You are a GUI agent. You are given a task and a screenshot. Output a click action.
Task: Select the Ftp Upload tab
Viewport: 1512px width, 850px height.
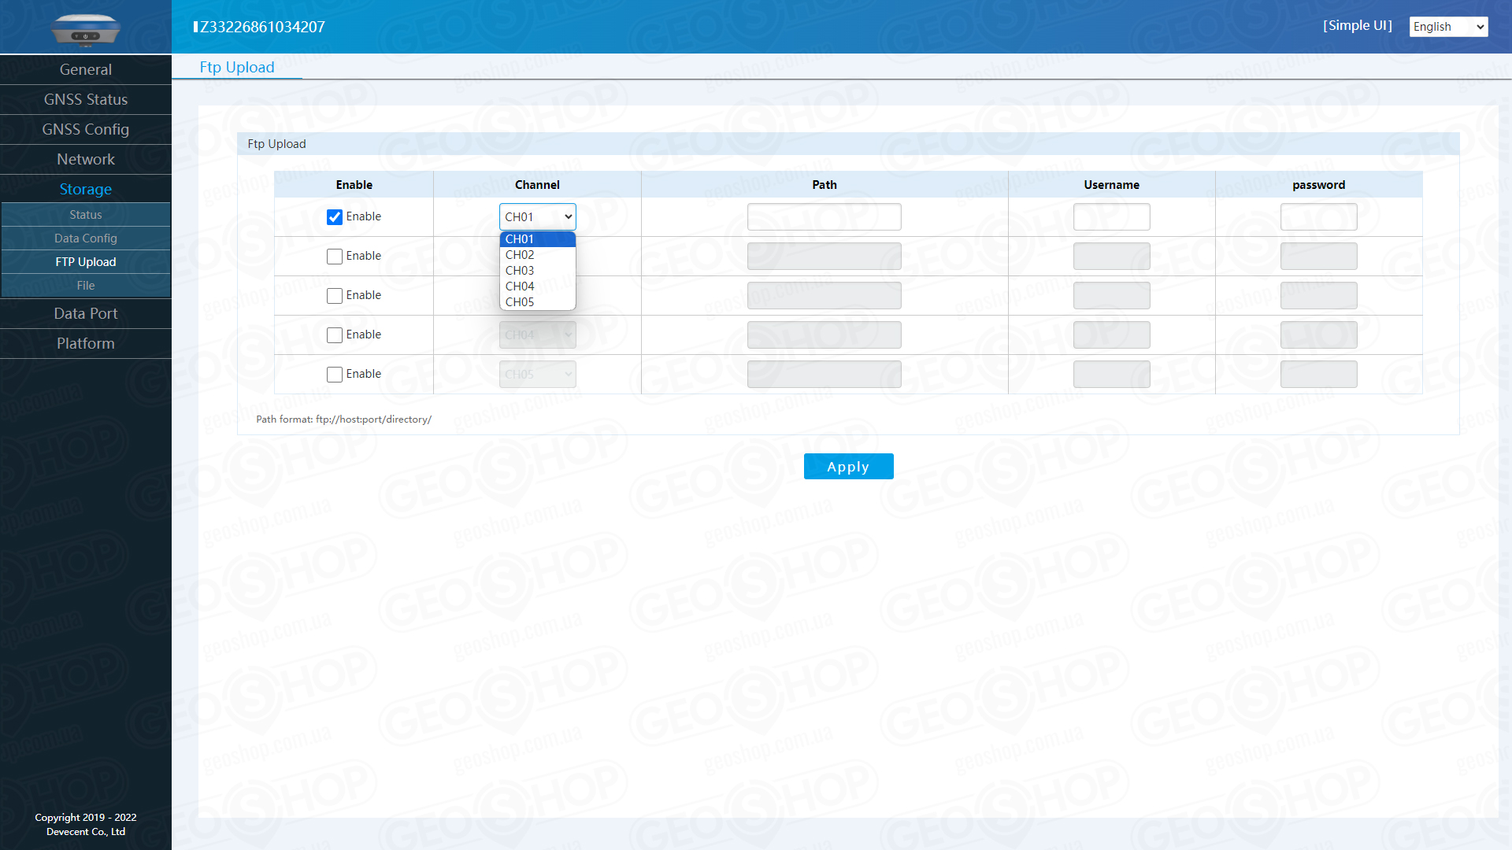pos(237,68)
